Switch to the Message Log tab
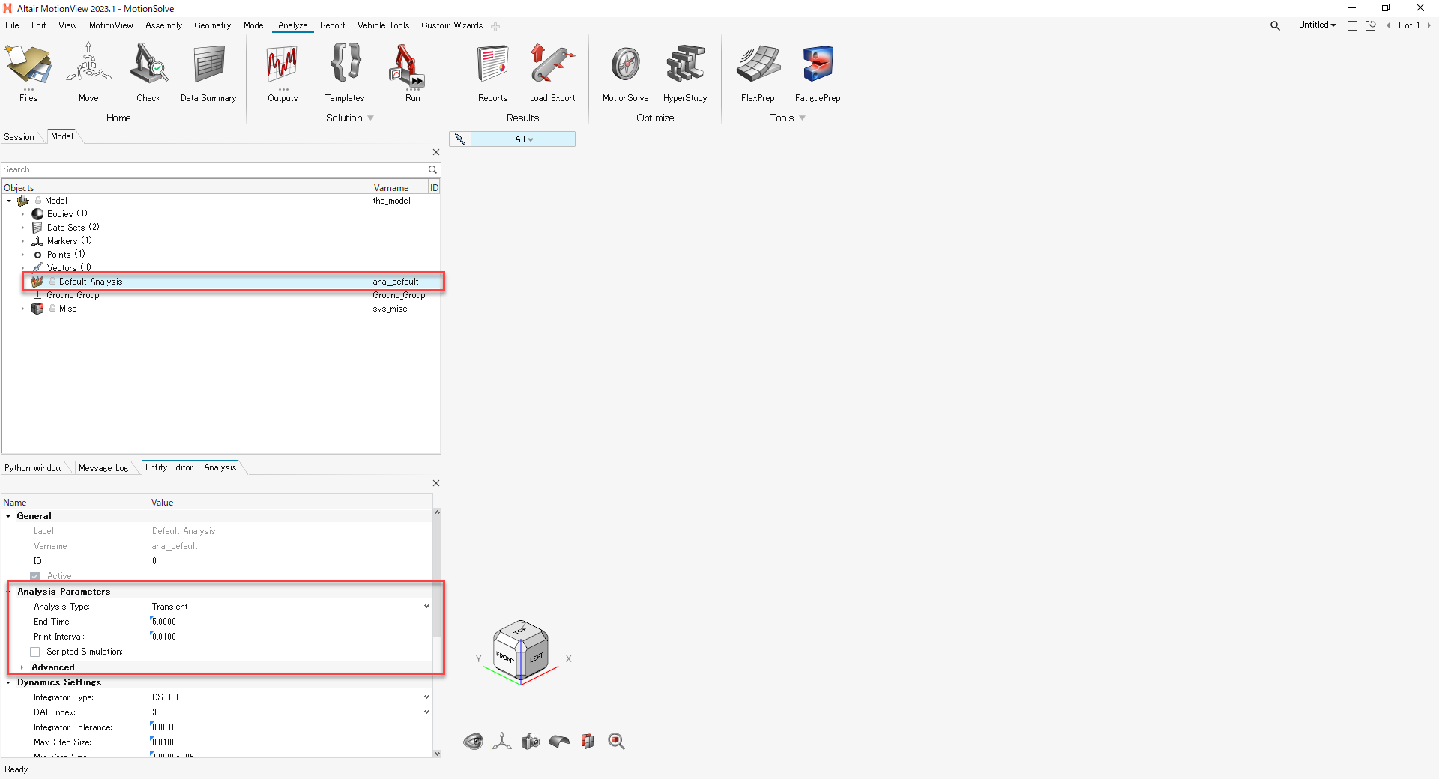Viewport: 1439px width, 779px height. click(x=104, y=467)
